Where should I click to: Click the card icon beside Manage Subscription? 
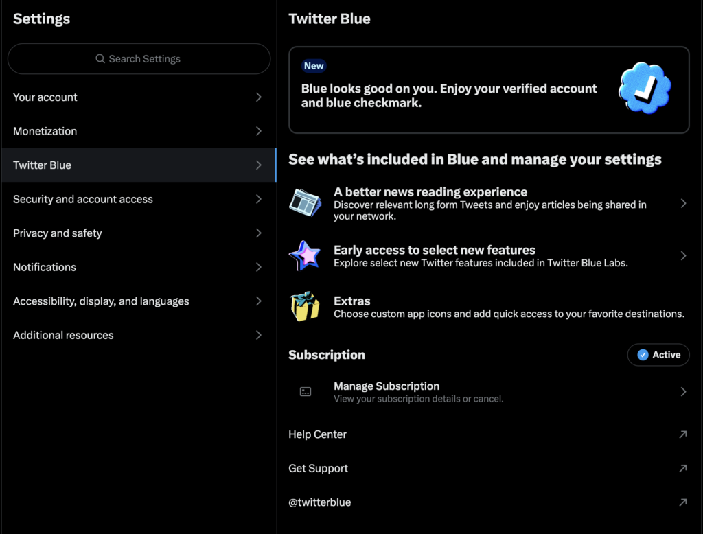click(306, 392)
